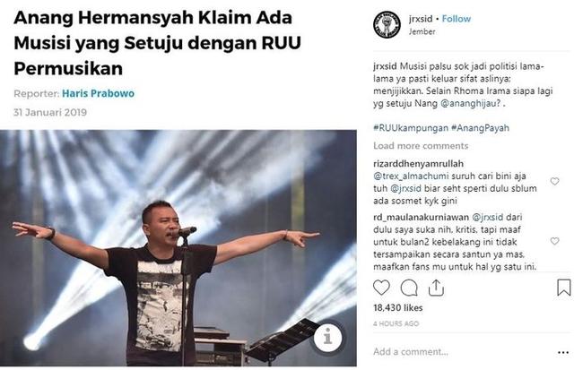This screenshot has width=574, height=370.
Task: Open comments via the speech bubble icon
Action: [x=409, y=288]
